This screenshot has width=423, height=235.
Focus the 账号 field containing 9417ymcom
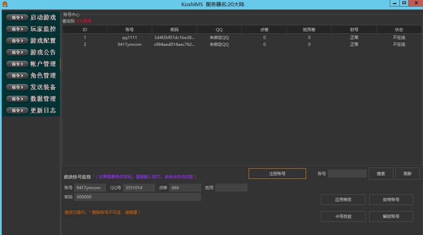click(x=90, y=188)
